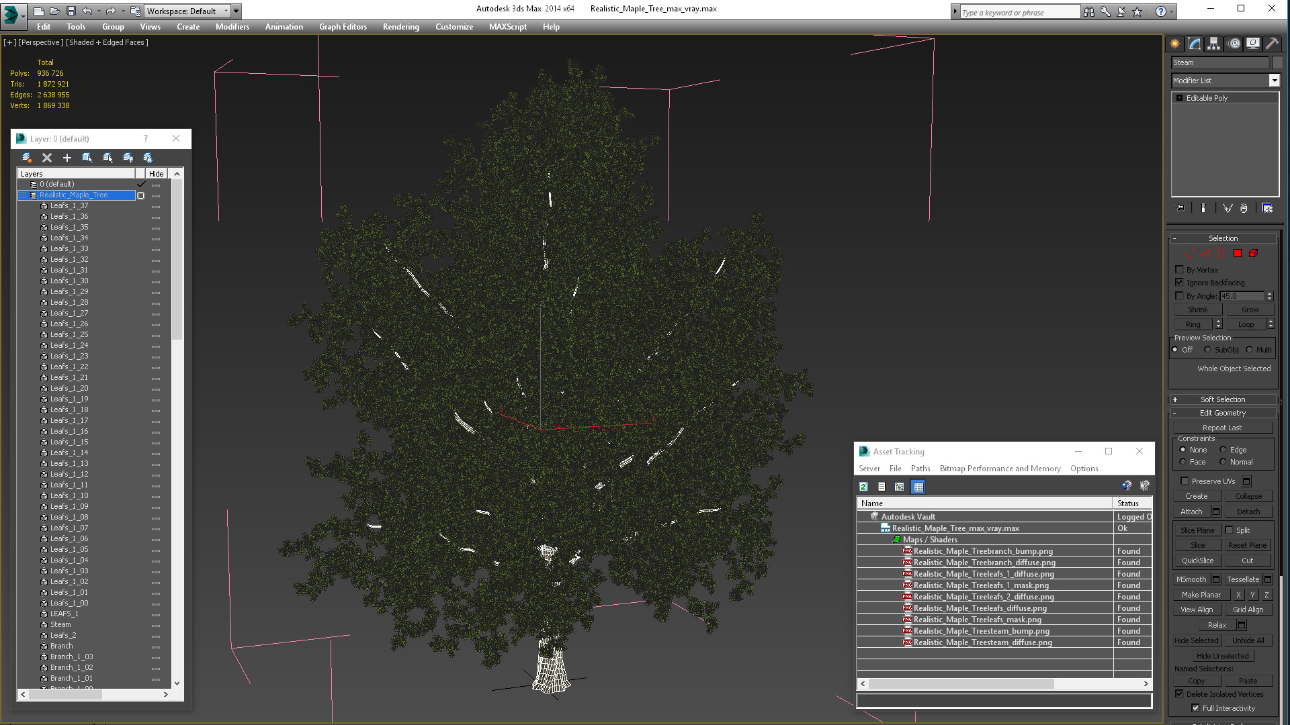Open the Utilities hammer panel tab
This screenshot has width=1290, height=725.
[x=1272, y=44]
